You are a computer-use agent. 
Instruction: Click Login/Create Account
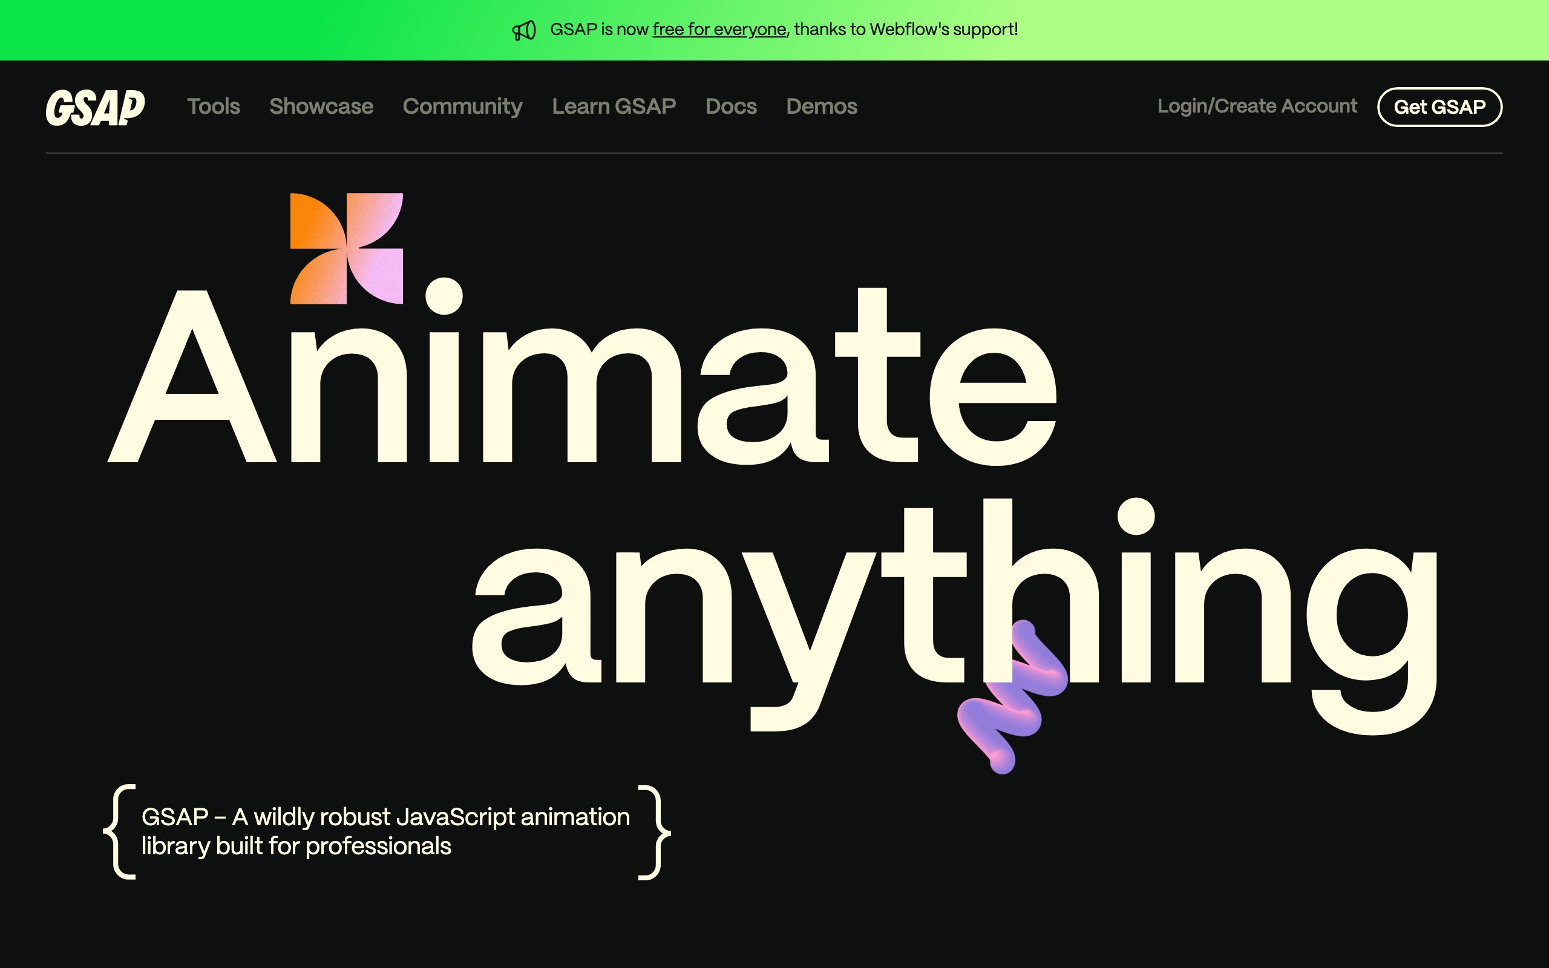1257,106
